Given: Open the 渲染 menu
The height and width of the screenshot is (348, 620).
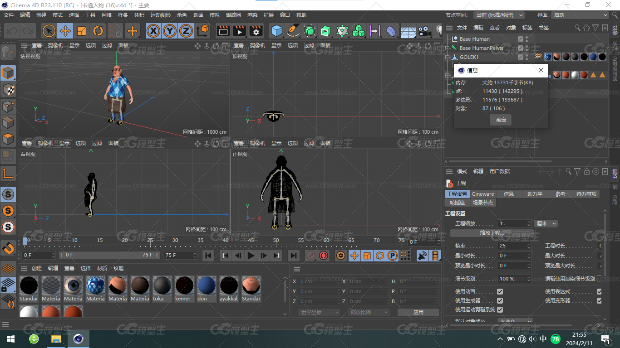Looking at the screenshot, I should click(252, 15).
